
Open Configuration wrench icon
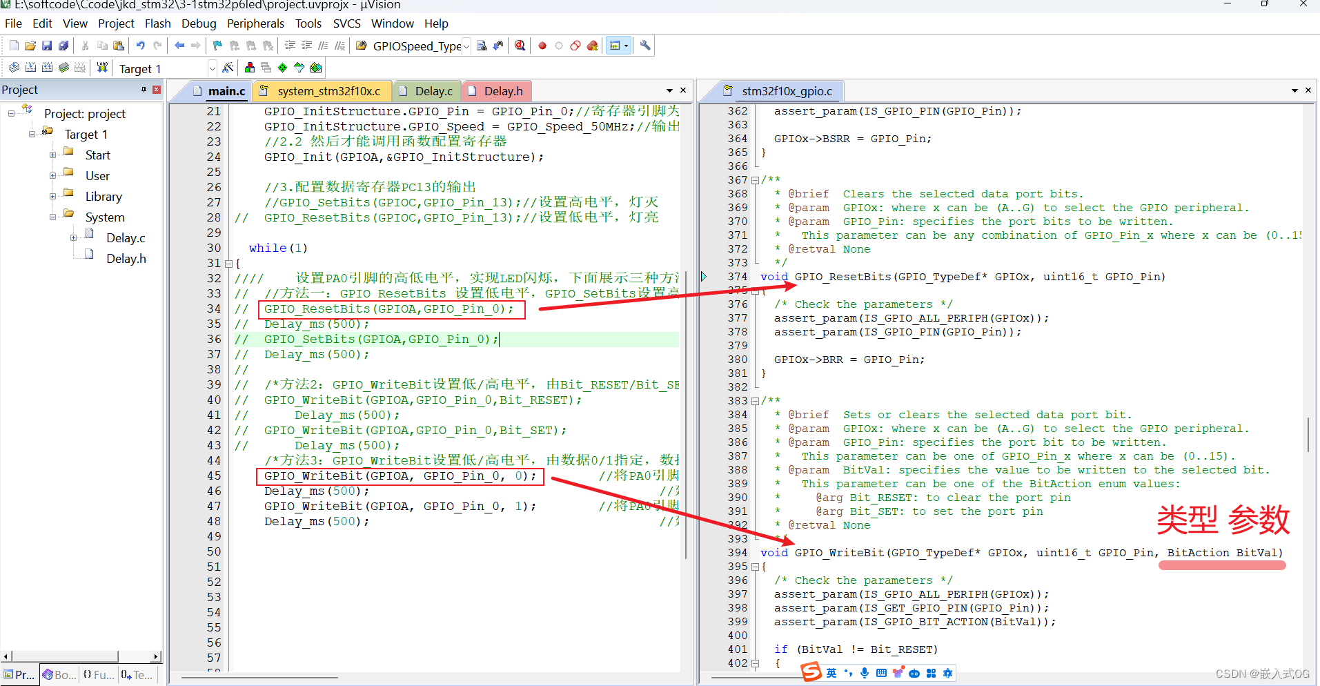pyautogui.click(x=645, y=46)
